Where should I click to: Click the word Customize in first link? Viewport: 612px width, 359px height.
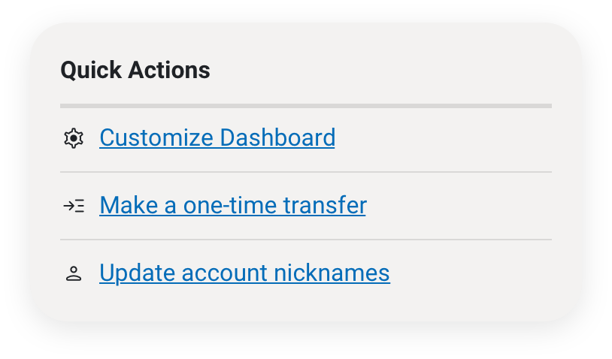pyautogui.click(x=156, y=137)
